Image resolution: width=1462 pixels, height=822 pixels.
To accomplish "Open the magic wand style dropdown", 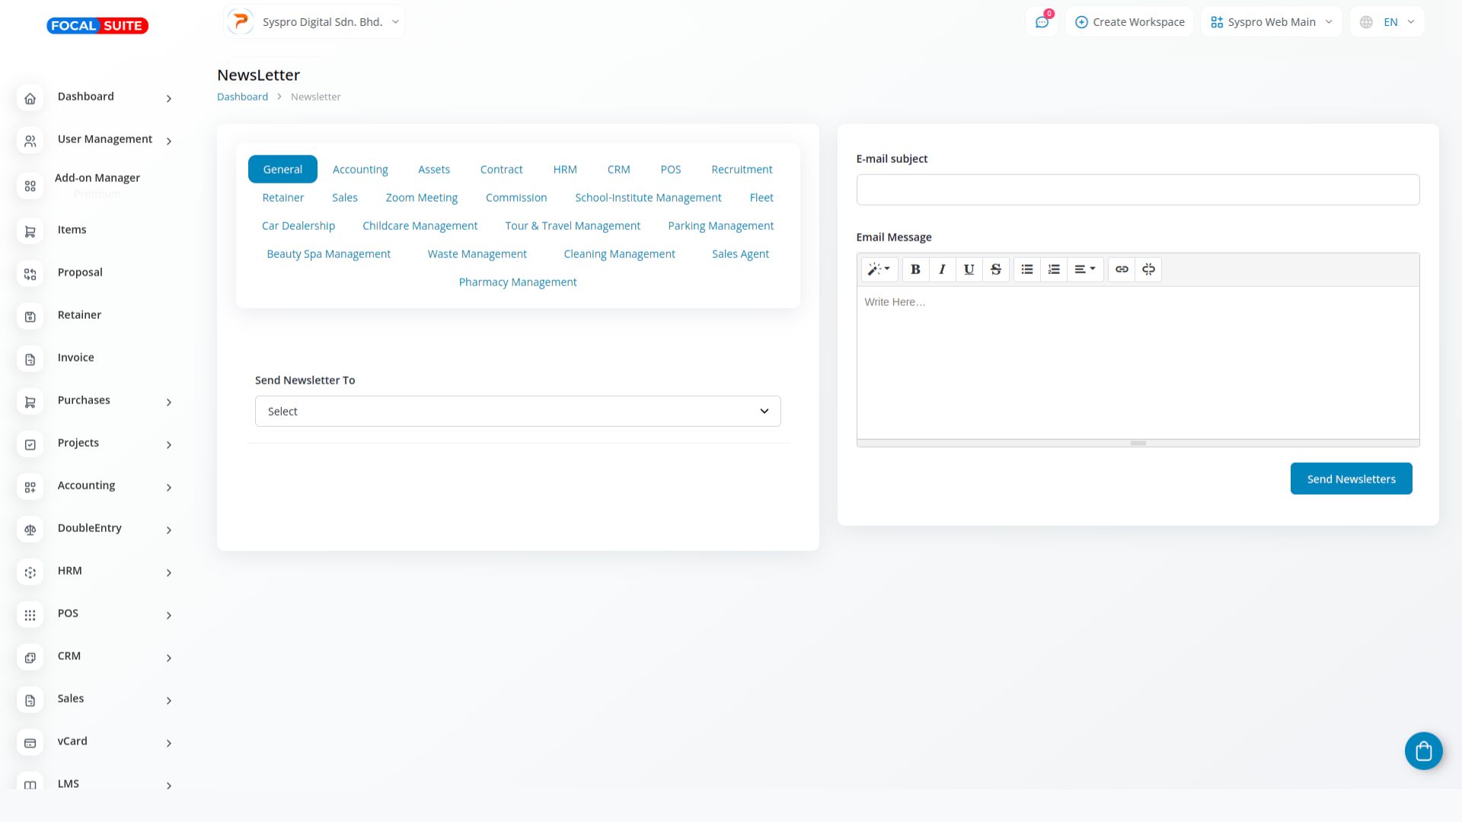I will point(879,269).
